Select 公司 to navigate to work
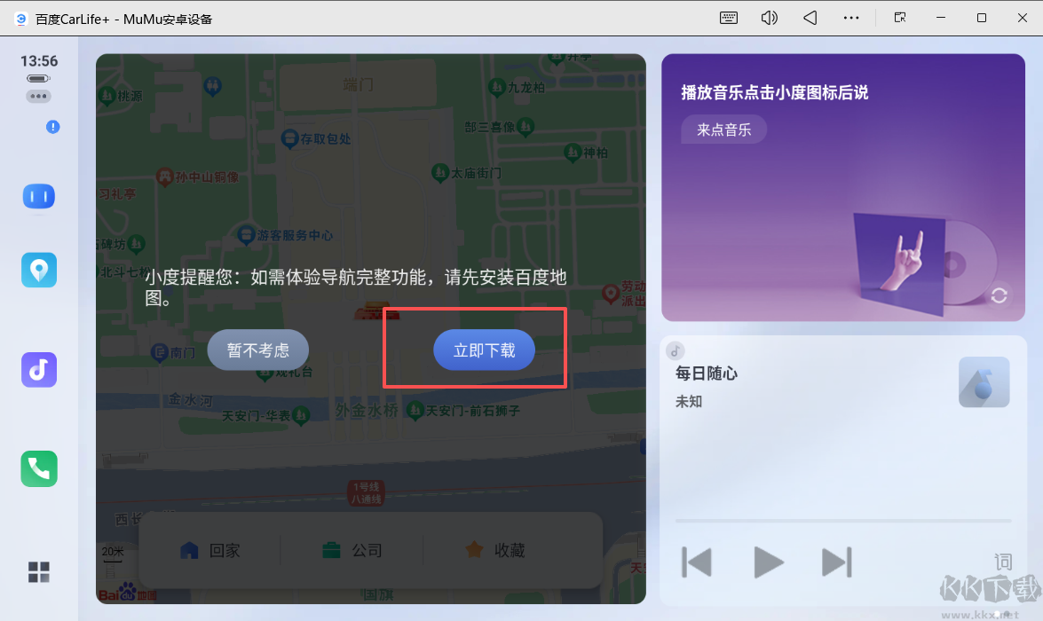 [x=353, y=550]
